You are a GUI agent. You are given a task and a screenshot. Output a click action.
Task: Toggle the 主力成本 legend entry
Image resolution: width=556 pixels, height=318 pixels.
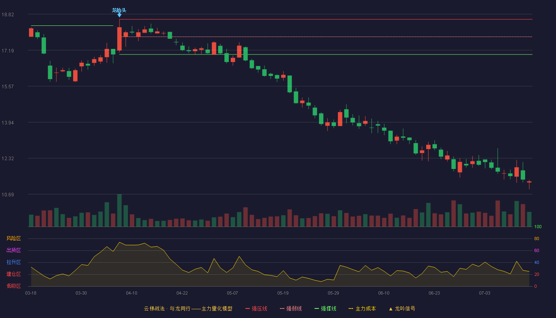pos(362,308)
